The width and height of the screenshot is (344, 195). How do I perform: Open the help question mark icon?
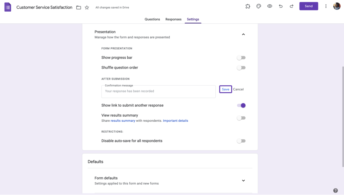click(335, 191)
